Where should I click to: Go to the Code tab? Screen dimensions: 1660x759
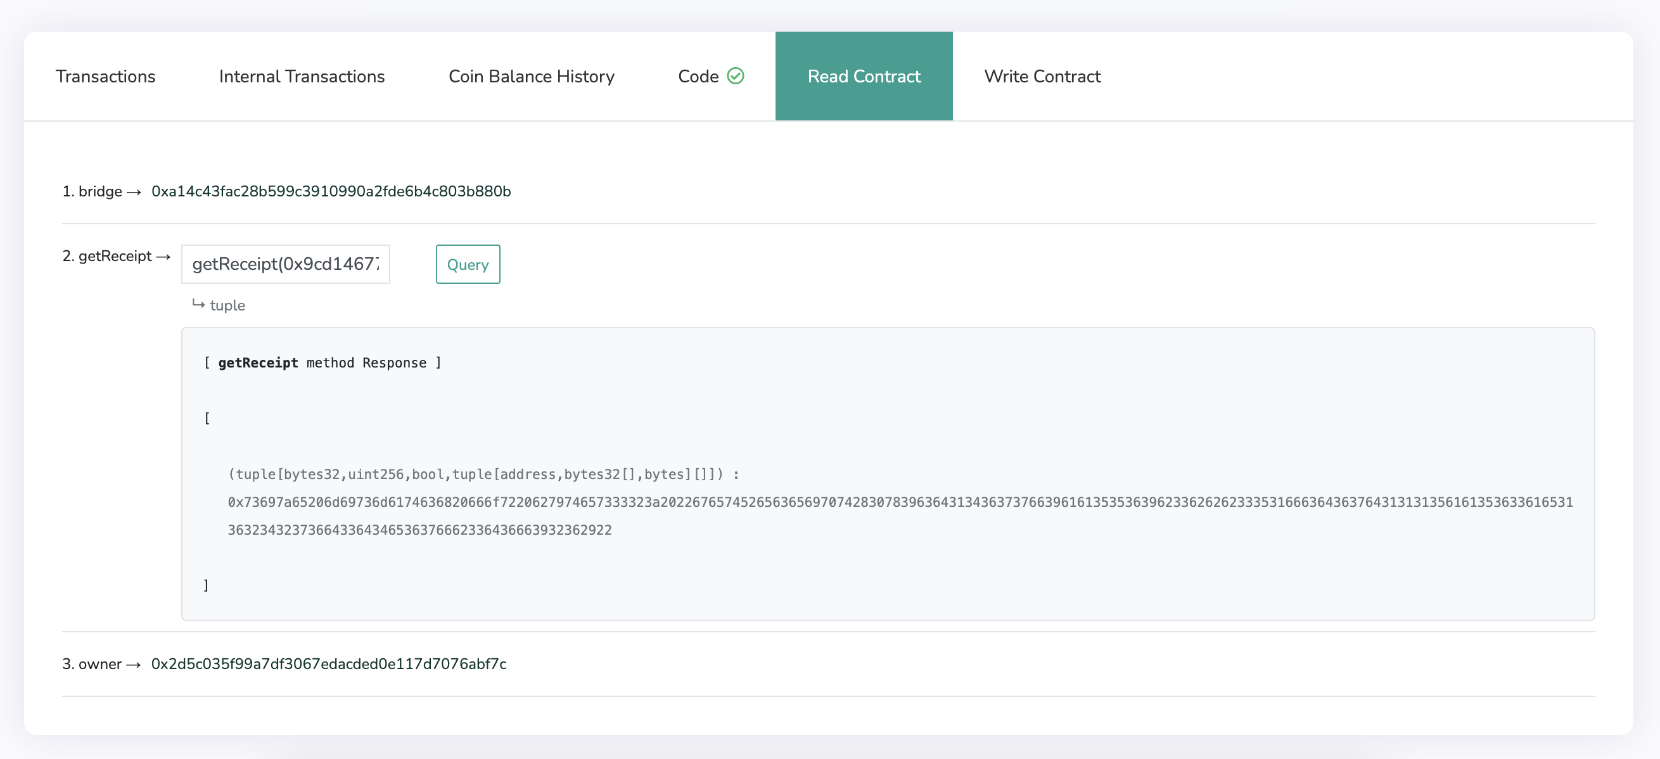point(698,76)
